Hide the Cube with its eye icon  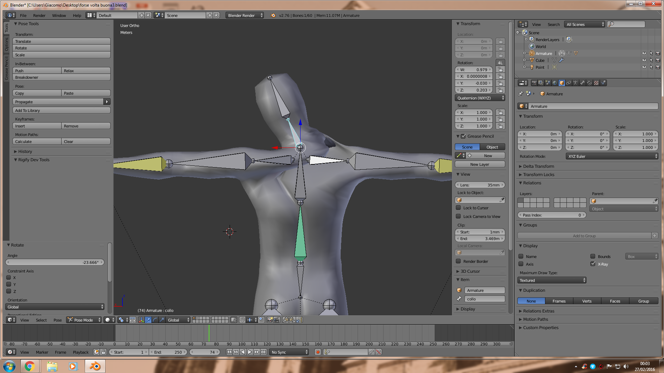pyautogui.click(x=644, y=60)
